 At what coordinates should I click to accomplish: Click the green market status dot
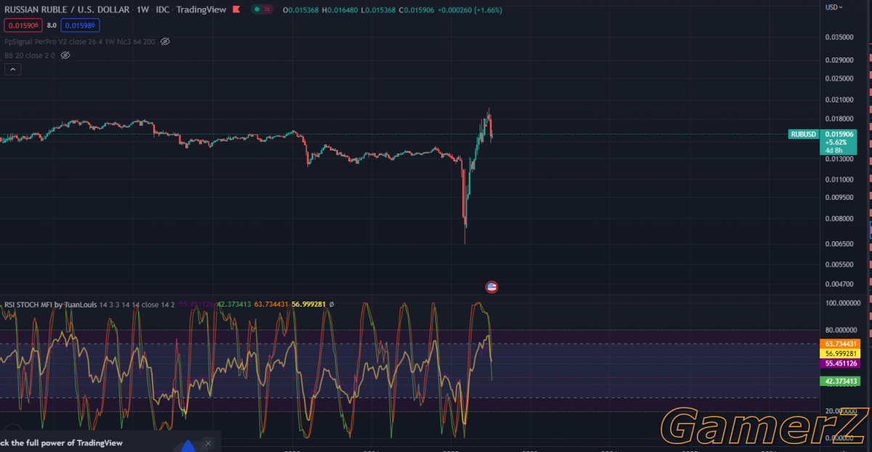pyautogui.click(x=257, y=9)
